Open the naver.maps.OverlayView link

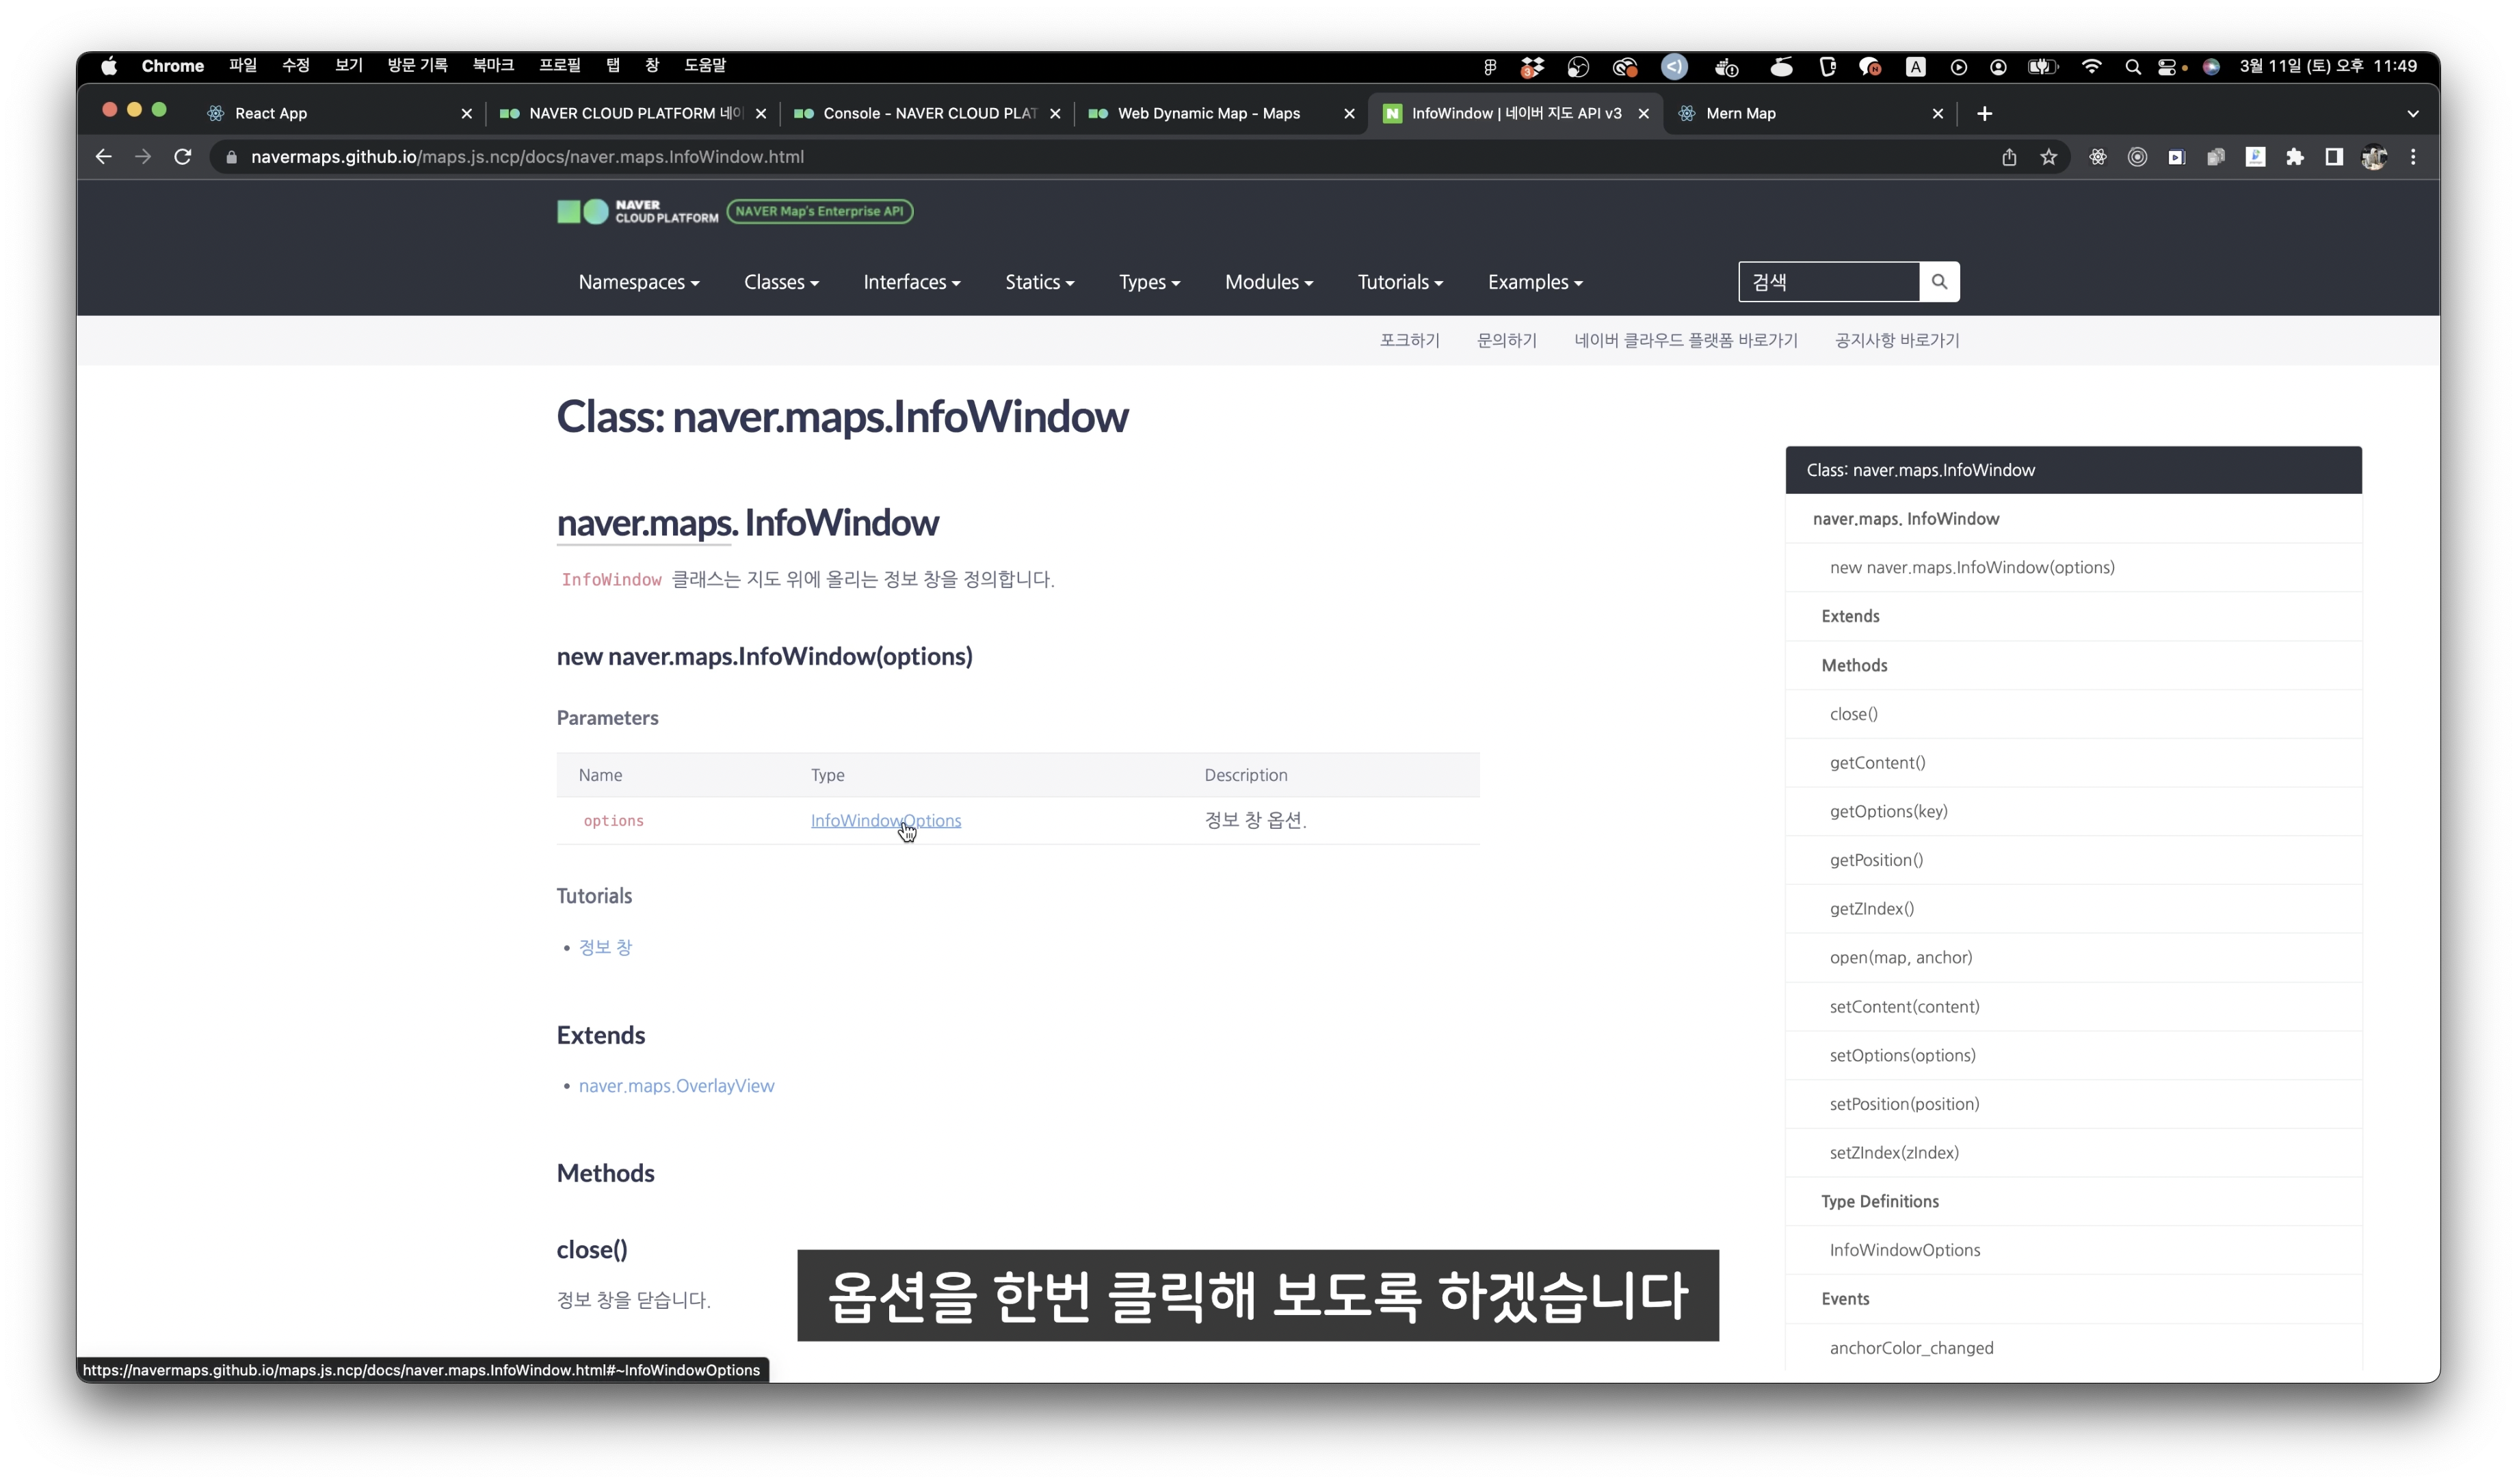676,1086
